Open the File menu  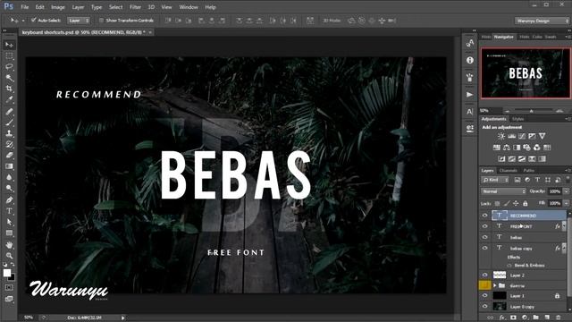24,7
